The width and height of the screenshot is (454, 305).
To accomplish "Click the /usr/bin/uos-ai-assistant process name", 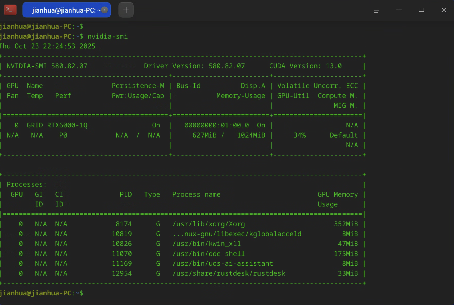I will click(223, 263).
